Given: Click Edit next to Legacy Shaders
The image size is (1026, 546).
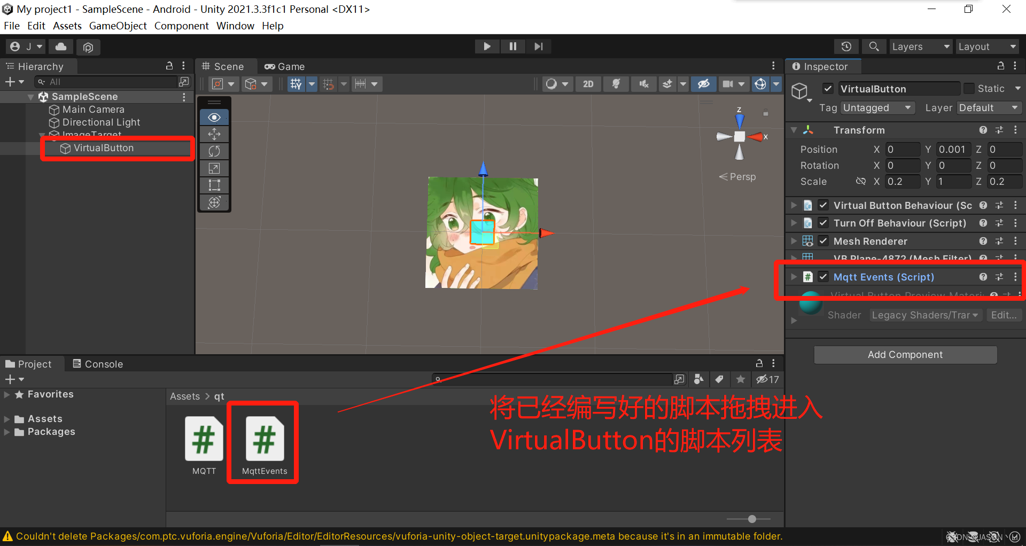Looking at the screenshot, I should coord(1003,315).
